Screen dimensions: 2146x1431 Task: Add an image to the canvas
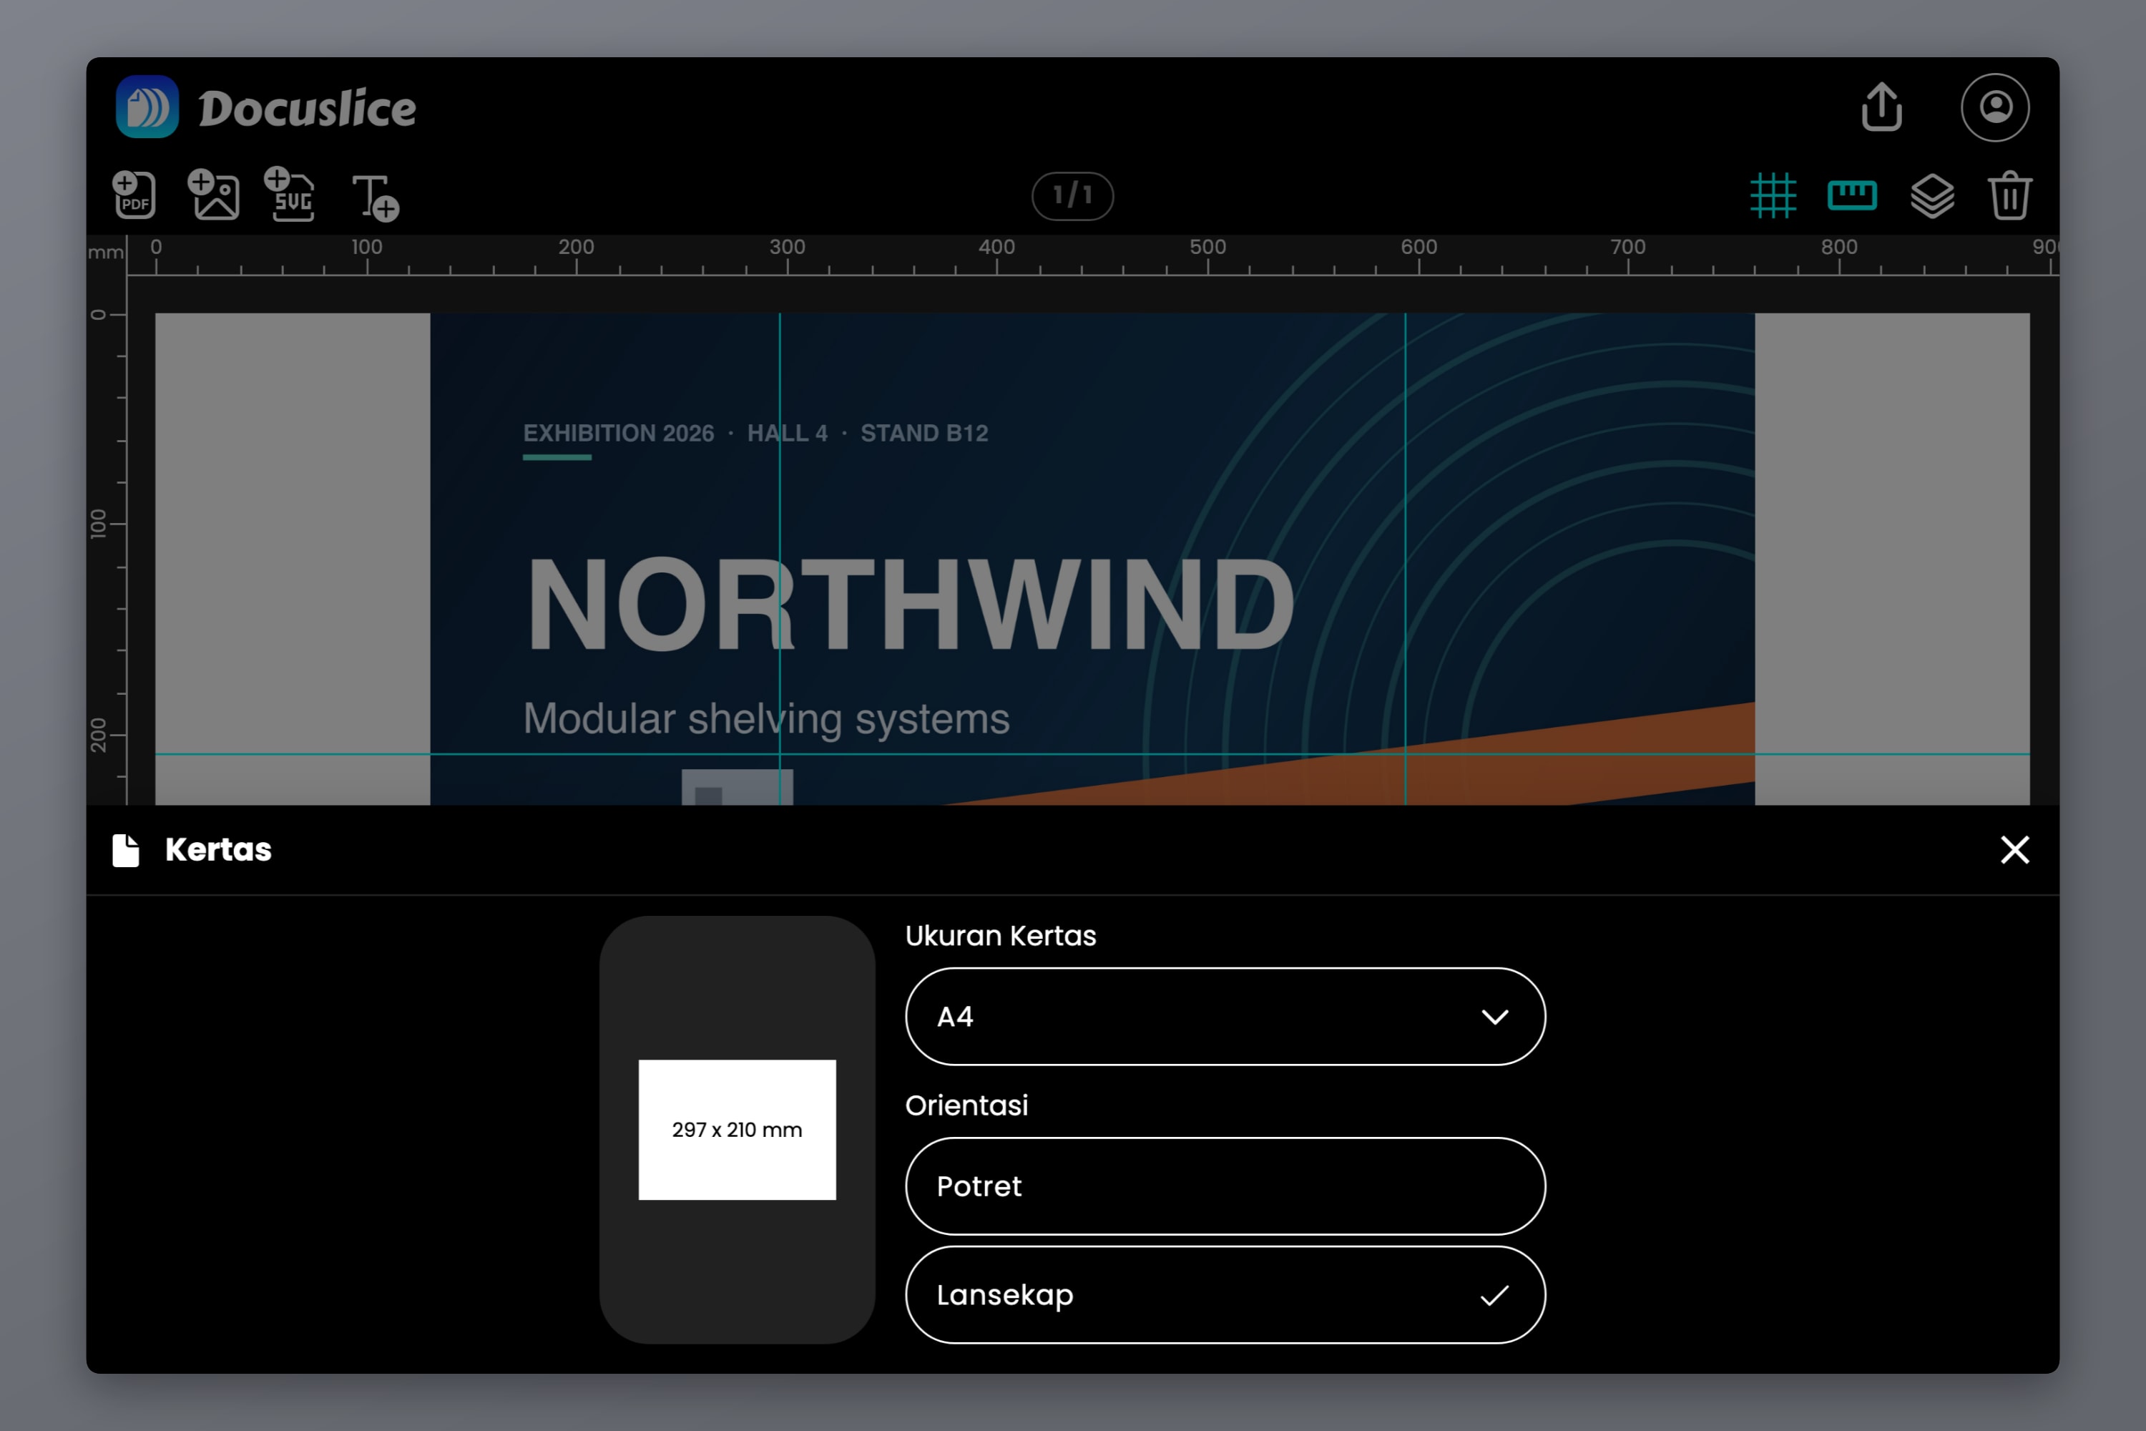[213, 195]
